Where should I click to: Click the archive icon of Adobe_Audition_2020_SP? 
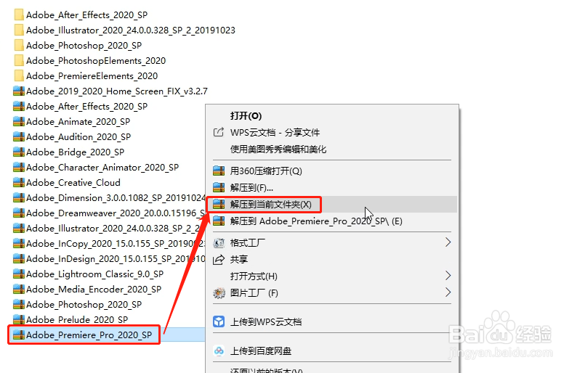[19, 137]
